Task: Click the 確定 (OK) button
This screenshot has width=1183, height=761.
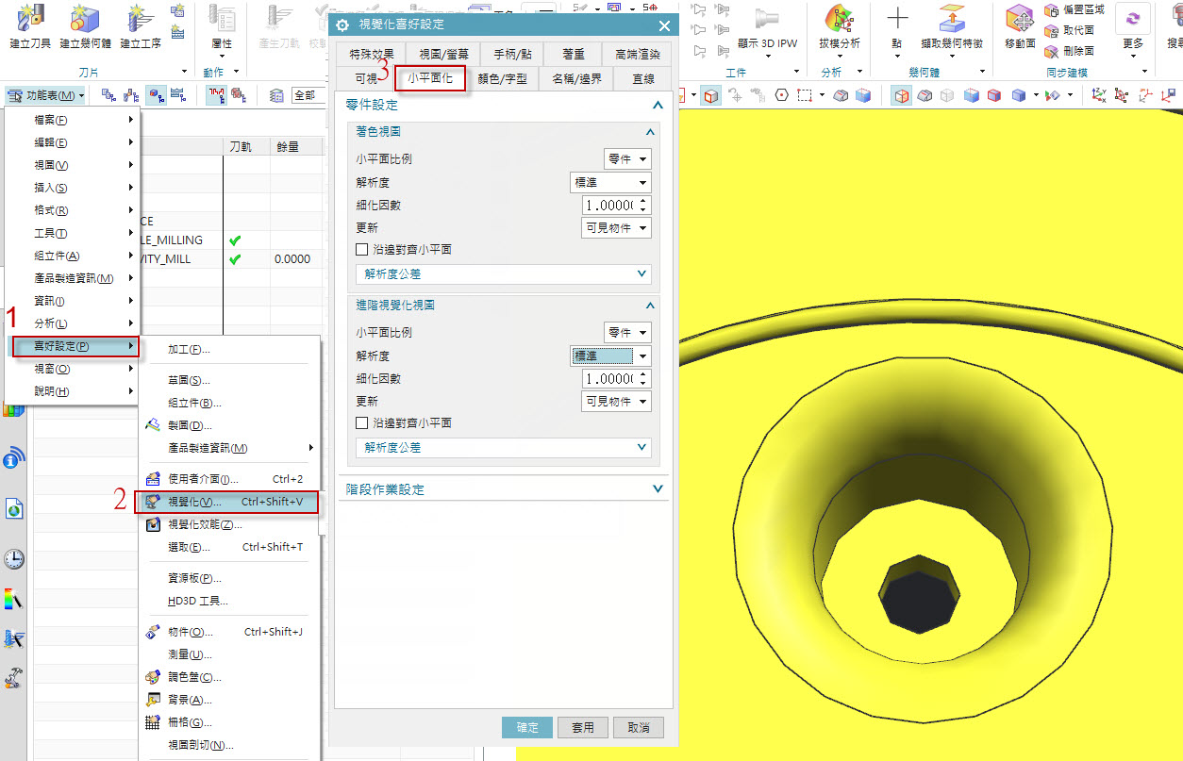Action: [x=528, y=727]
